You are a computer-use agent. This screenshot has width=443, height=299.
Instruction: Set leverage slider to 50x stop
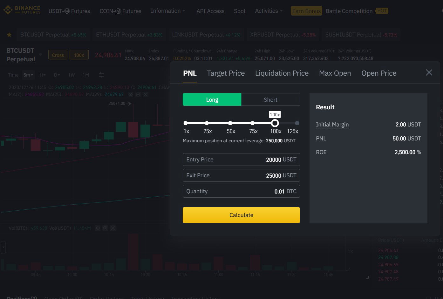[x=230, y=123]
